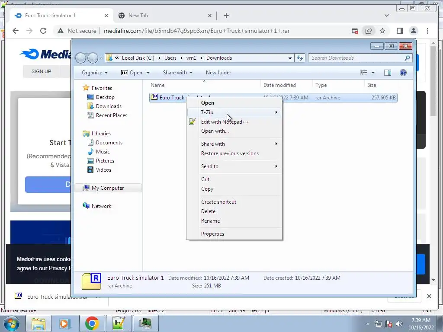The width and height of the screenshot is (443, 332).
Task: Click vm1 in the address breadcrumb
Action: 191,58
